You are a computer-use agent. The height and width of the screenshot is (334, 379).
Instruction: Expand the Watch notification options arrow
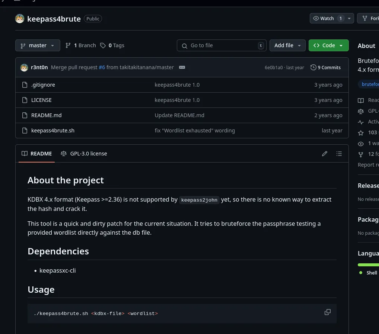(349, 18)
